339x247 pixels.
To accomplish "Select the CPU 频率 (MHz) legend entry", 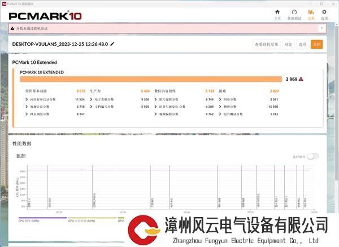I will click(x=42, y=219).
